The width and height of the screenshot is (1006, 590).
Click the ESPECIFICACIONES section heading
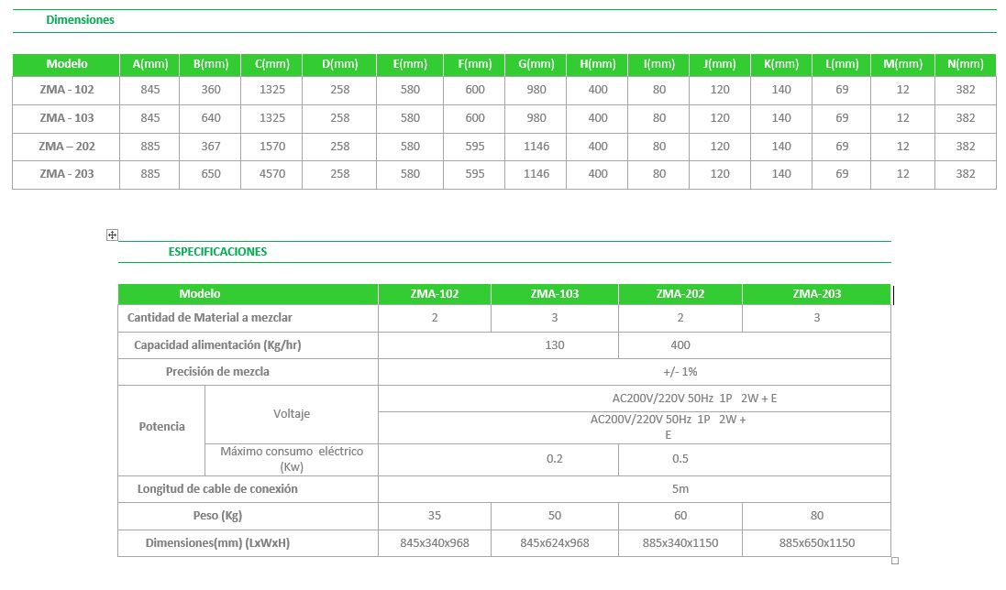click(217, 251)
